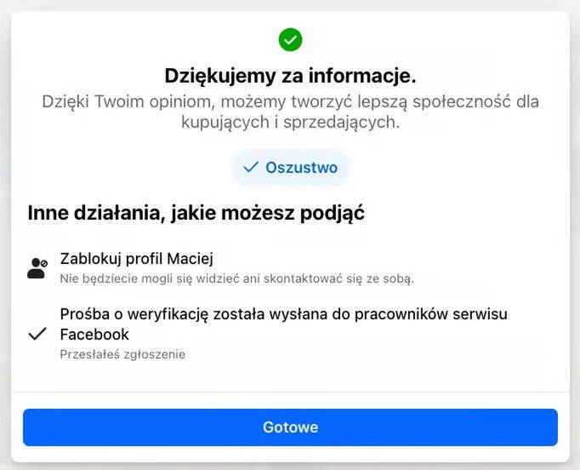Click the kupujących i sprzedających text line

coord(290,123)
